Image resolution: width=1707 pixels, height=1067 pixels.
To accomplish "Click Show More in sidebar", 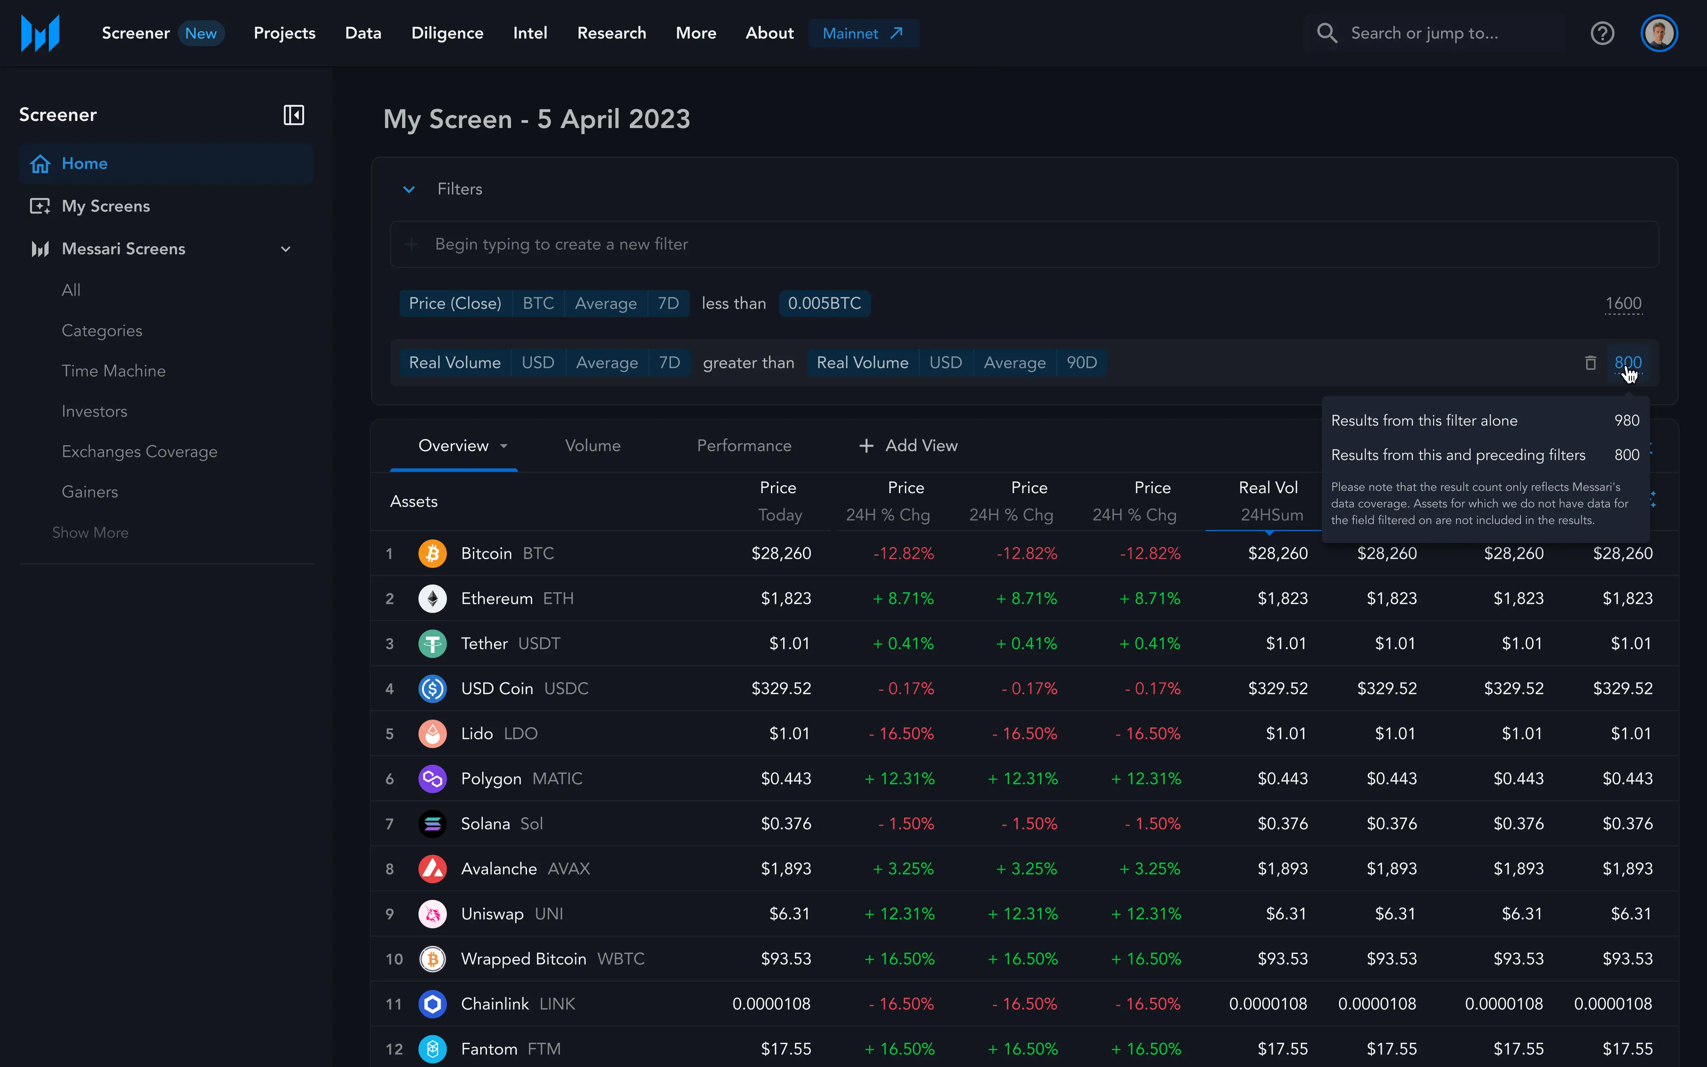I will pyautogui.click(x=90, y=533).
